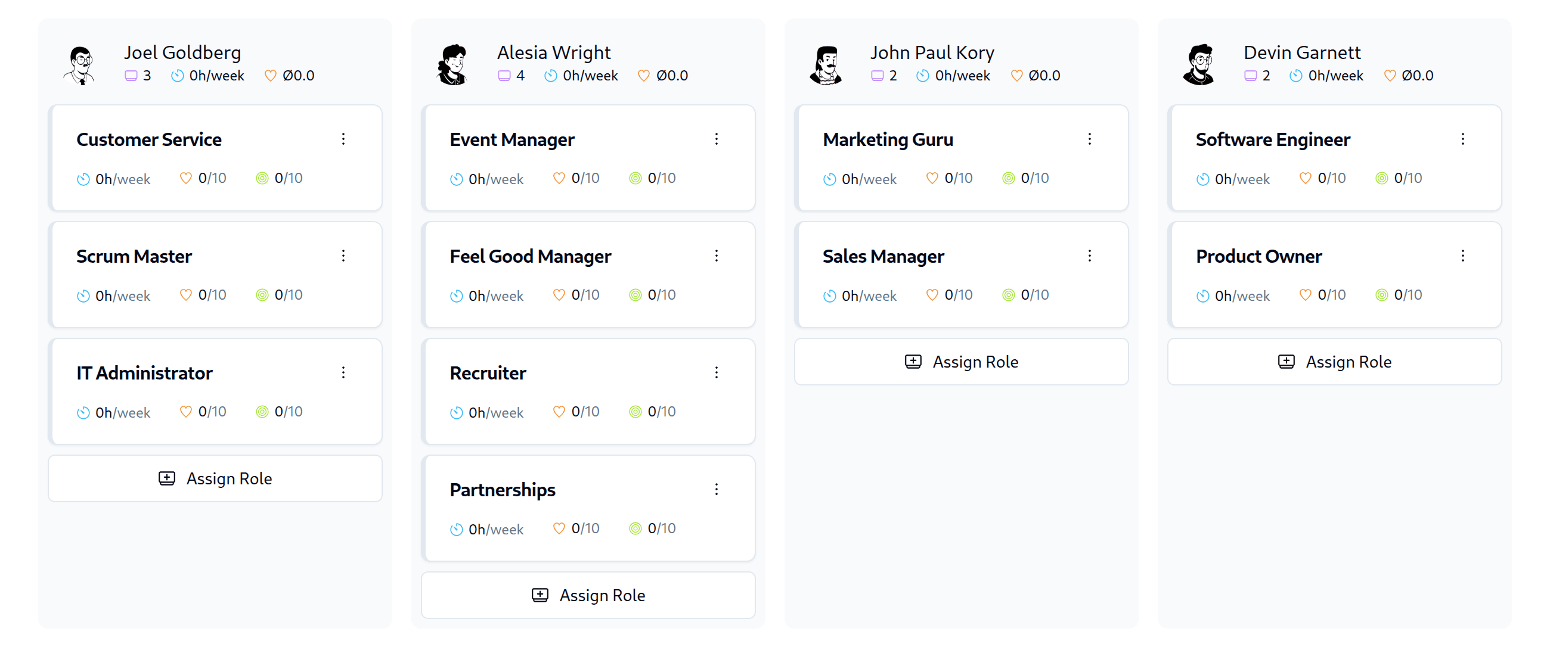The height and width of the screenshot is (647, 1550).
Task: Assign a new role to Joel Goldberg
Action: click(215, 478)
